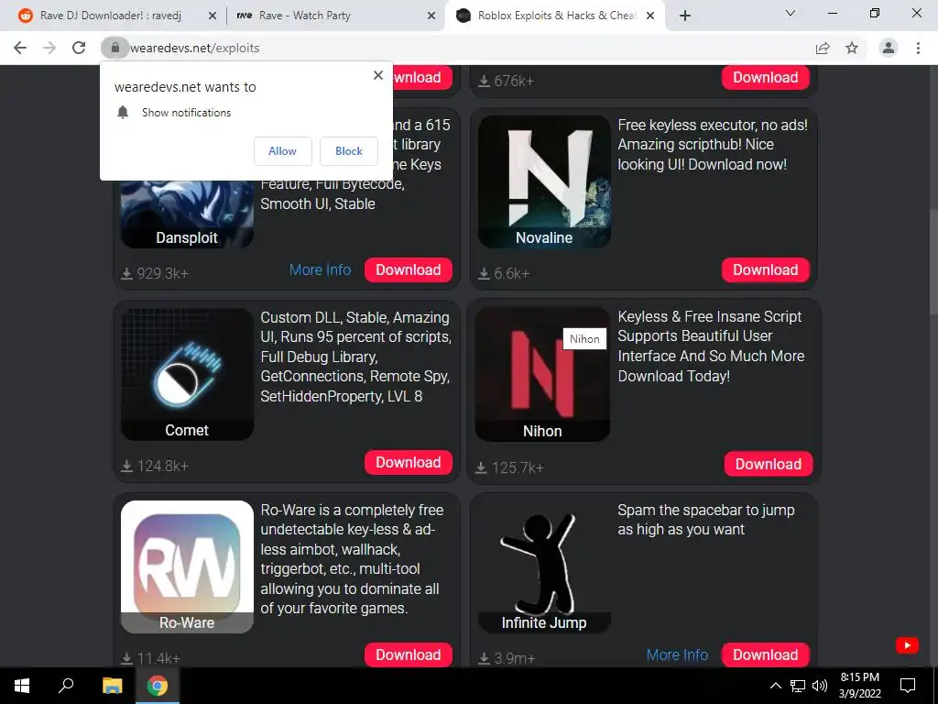
Task: Click the Chrome taskbar icon
Action: pos(158,686)
